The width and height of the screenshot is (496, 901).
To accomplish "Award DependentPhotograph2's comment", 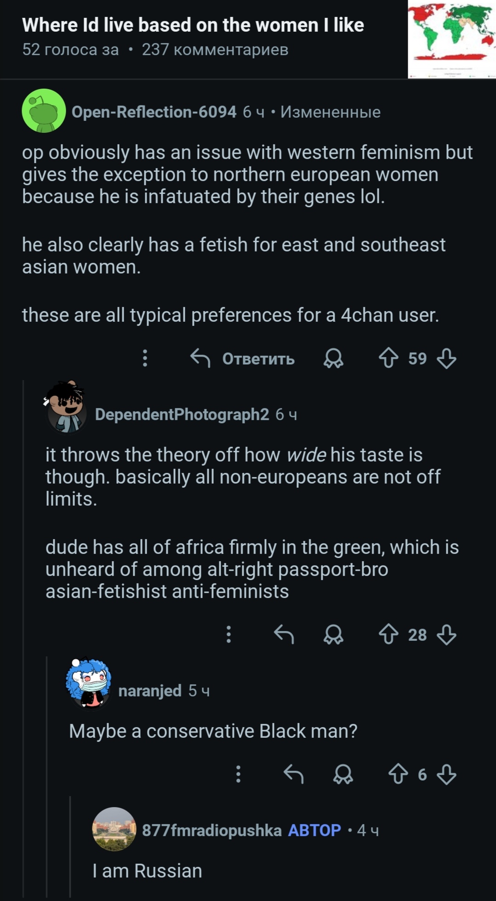I will [333, 634].
